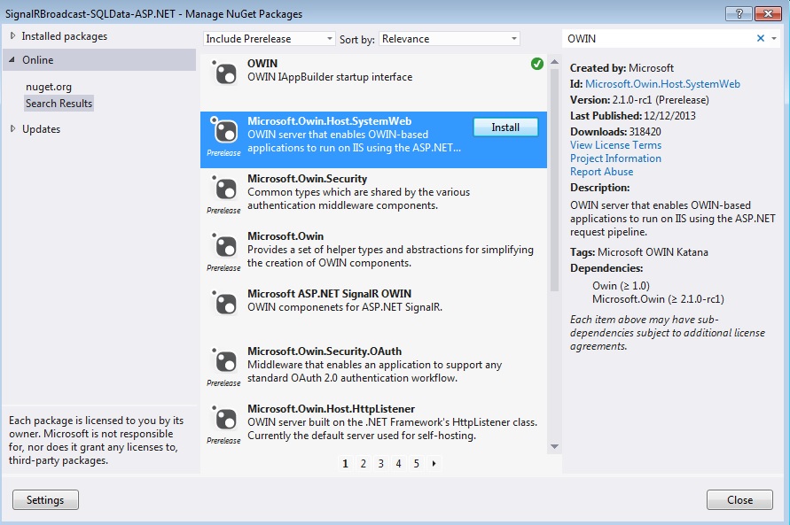Open the Include Prerelease dropdown
This screenshot has width=790, height=525.
pos(269,39)
